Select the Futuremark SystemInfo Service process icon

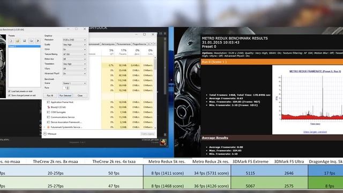[x=48, y=127]
